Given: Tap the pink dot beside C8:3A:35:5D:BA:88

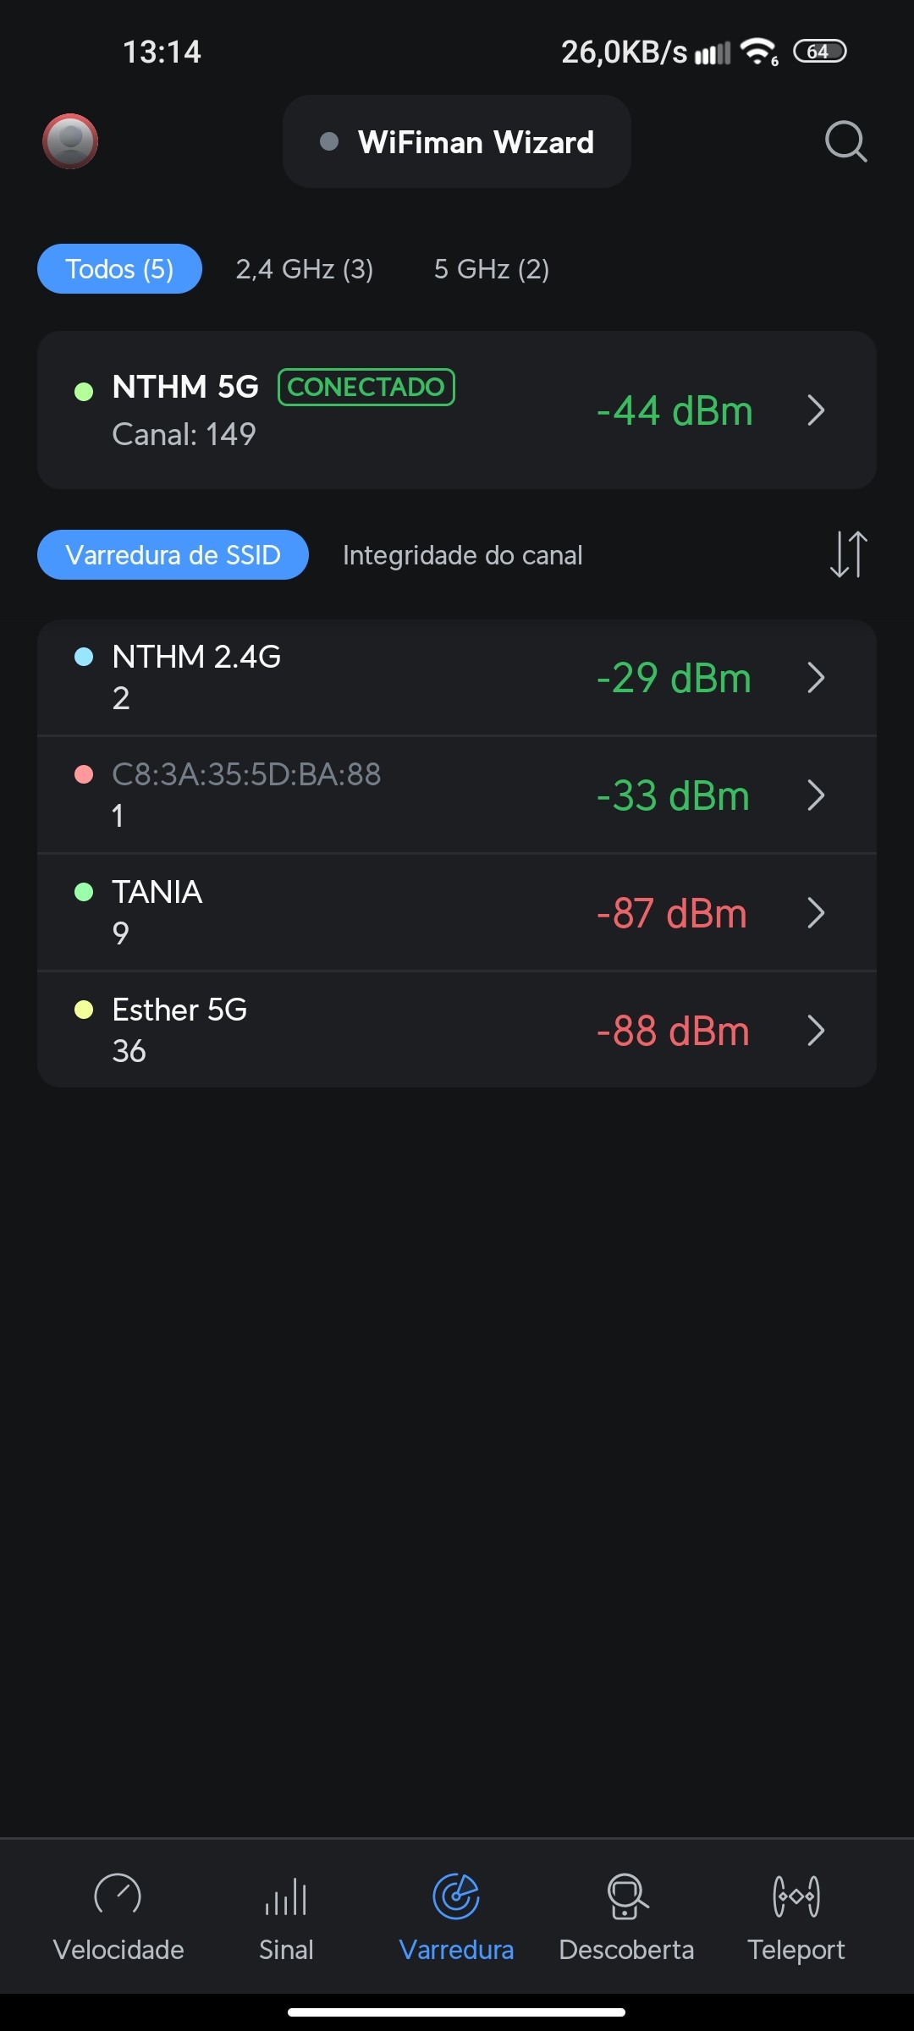Looking at the screenshot, I should click(84, 774).
